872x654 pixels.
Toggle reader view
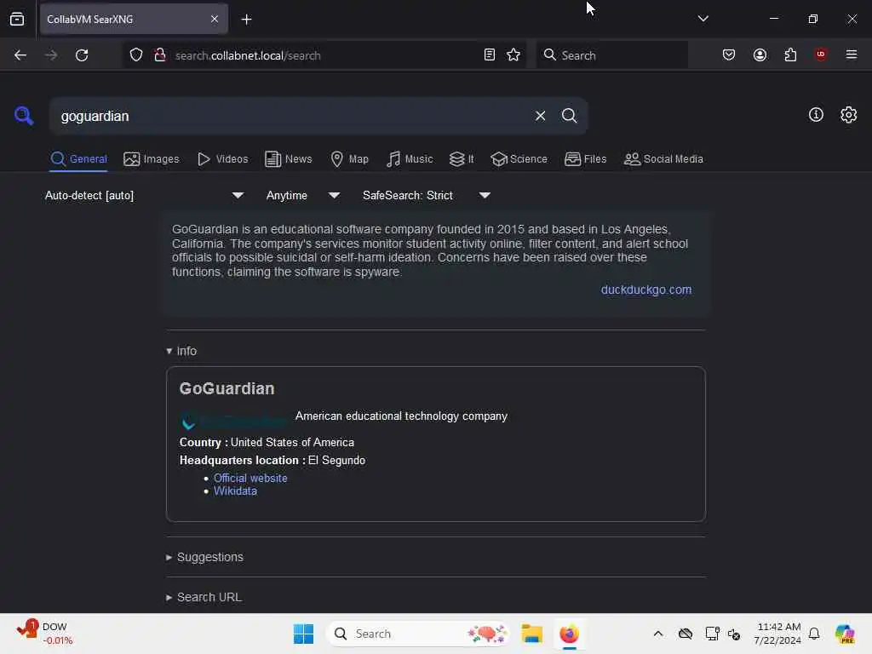tap(490, 55)
